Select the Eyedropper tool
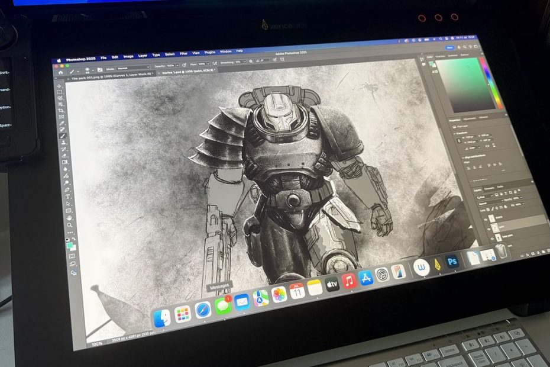The image size is (550, 367). [x=63, y=123]
